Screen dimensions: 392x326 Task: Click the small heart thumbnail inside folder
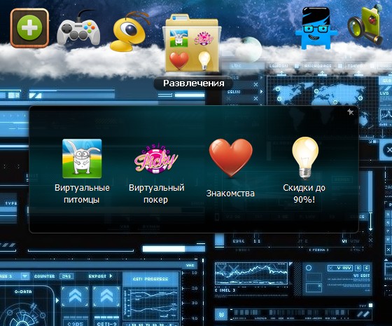(x=178, y=60)
